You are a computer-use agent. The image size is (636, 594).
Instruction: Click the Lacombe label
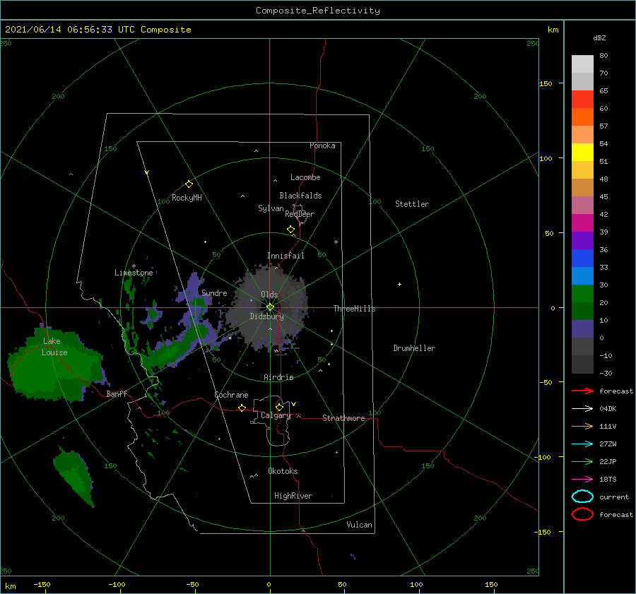[x=305, y=177]
